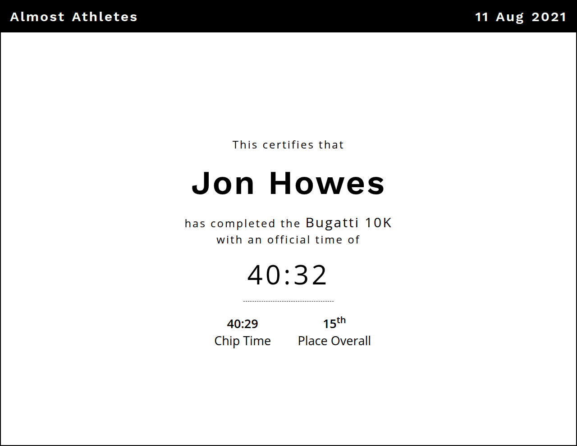Select the 40:29 chip time value
The height and width of the screenshot is (446, 577).
243,324
